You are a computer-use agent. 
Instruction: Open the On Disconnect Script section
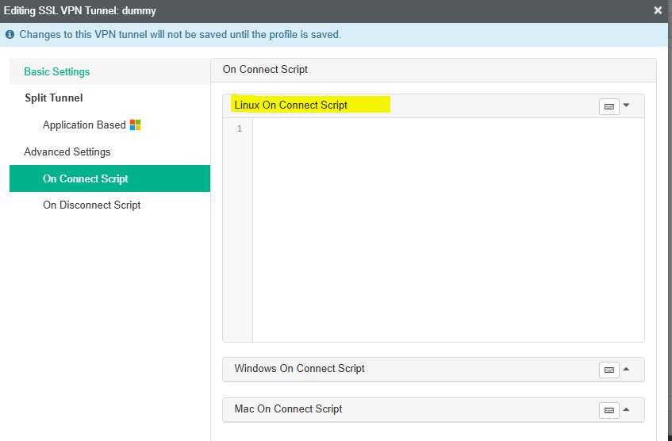(x=92, y=205)
